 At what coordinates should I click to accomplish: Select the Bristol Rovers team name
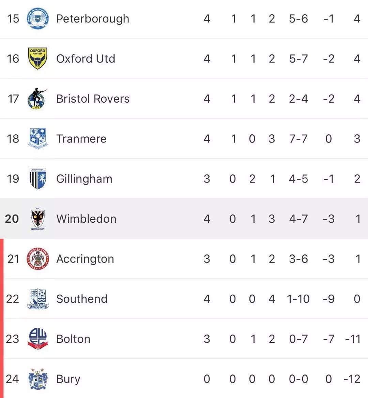(93, 99)
